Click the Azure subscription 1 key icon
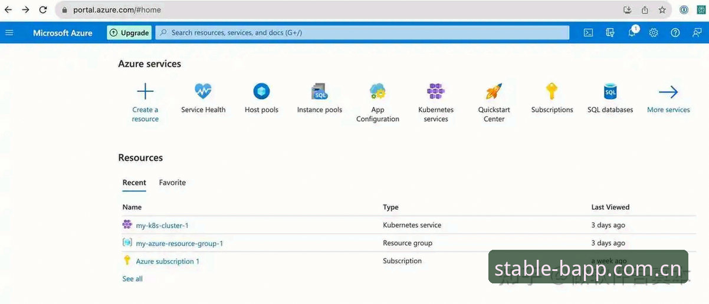Image resolution: width=709 pixels, height=304 pixels. [x=127, y=260]
